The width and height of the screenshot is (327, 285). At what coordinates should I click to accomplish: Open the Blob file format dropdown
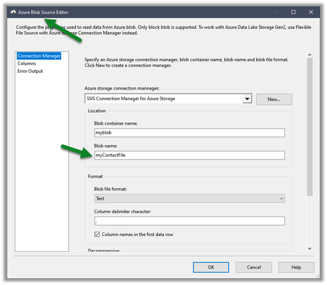tap(189, 198)
